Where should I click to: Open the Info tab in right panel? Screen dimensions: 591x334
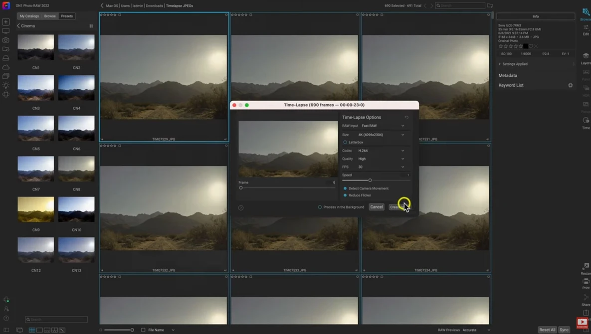[x=536, y=16]
